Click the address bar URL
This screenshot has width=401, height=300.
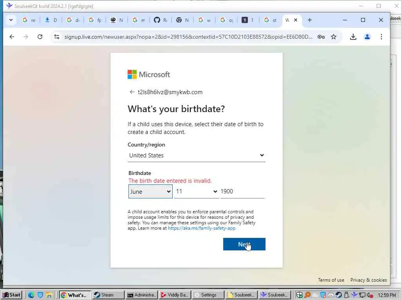pos(188,37)
